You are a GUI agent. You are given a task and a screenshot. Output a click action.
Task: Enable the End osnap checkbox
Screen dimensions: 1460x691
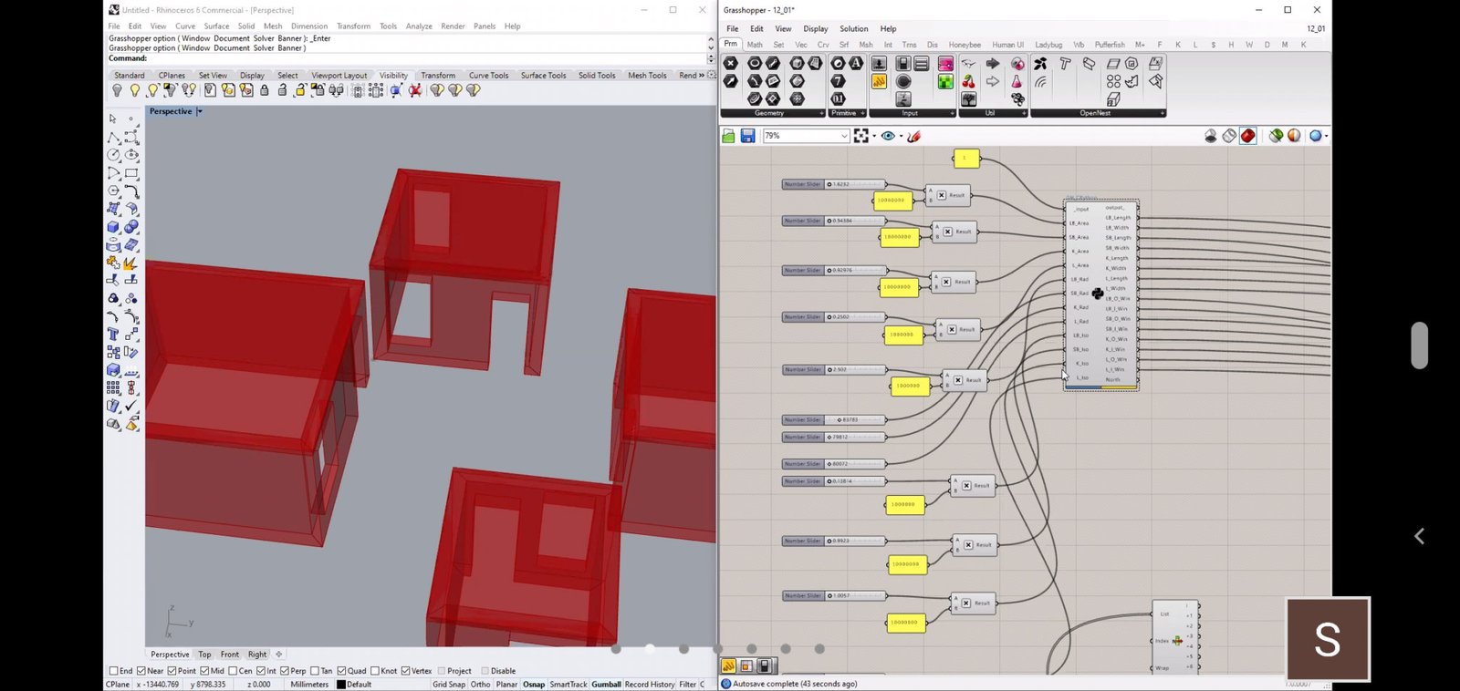114,671
